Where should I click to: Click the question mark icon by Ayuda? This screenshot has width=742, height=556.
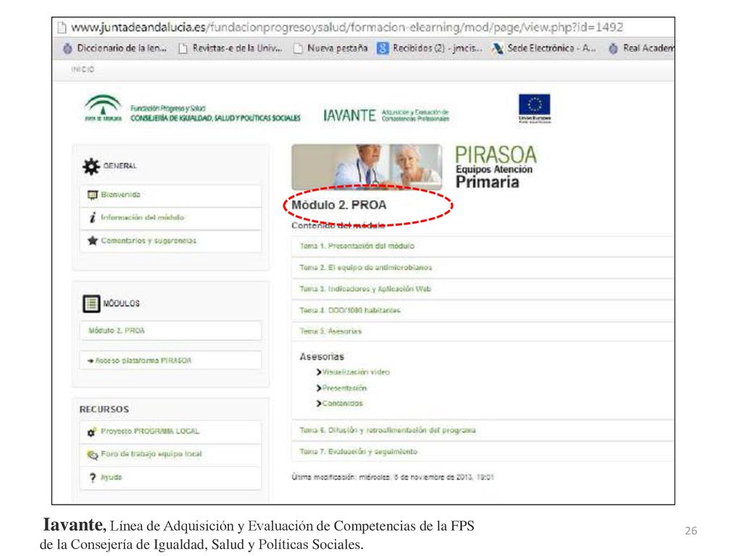coord(92,478)
